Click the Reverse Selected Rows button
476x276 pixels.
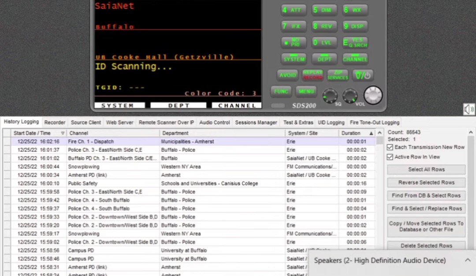426,183
